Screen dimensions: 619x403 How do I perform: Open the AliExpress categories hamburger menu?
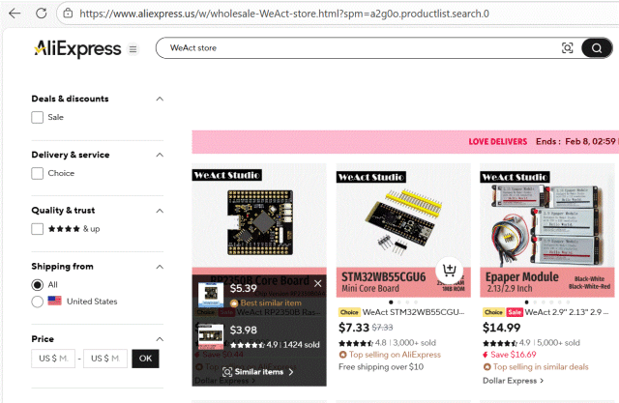[x=133, y=49]
